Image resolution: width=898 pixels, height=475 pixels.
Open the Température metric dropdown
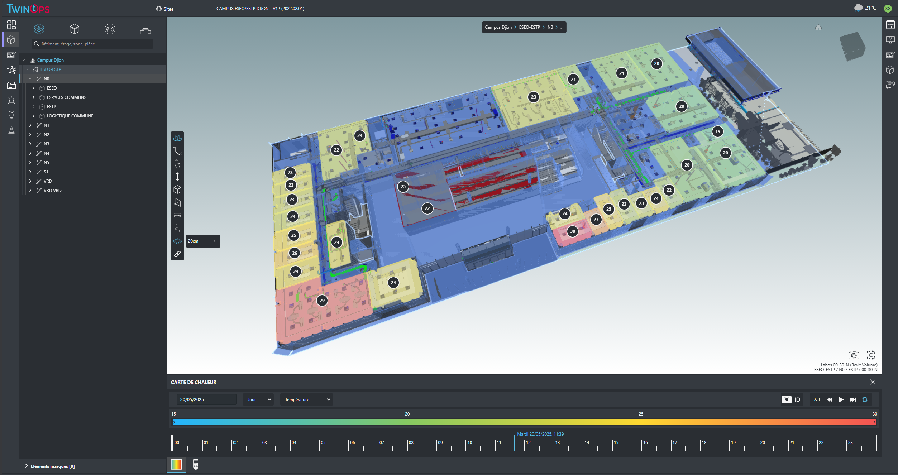306,399
